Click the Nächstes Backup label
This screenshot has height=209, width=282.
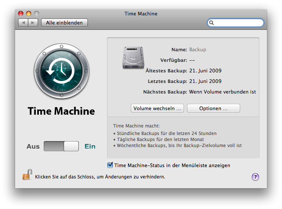point(165,92)
